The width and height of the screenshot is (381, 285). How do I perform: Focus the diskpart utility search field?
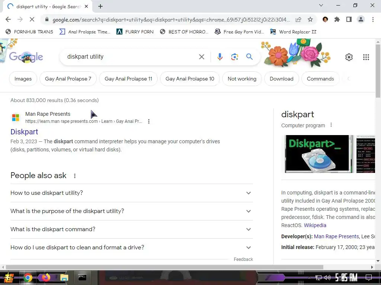pyautogui.click(x=131, y=57)
